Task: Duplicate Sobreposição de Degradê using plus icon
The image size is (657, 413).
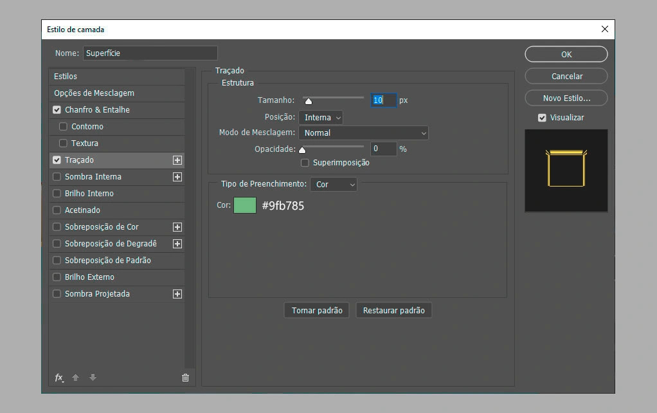Action: tap(177, 244)
